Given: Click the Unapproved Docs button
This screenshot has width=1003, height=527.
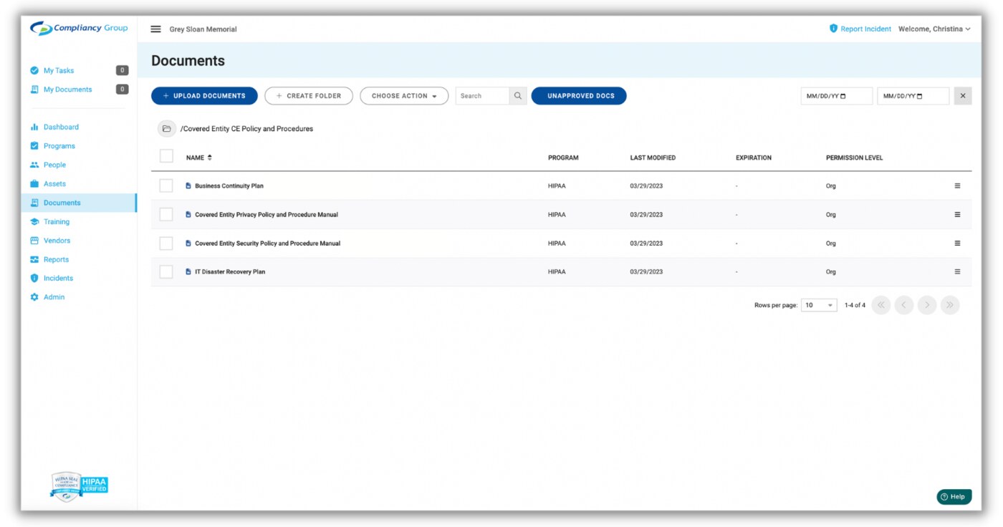Looking at the screenshot, I should point(579,96).
